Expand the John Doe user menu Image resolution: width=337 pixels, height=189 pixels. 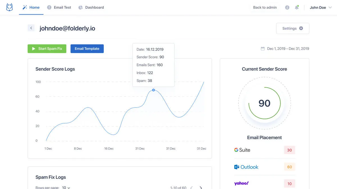(321, 8)
